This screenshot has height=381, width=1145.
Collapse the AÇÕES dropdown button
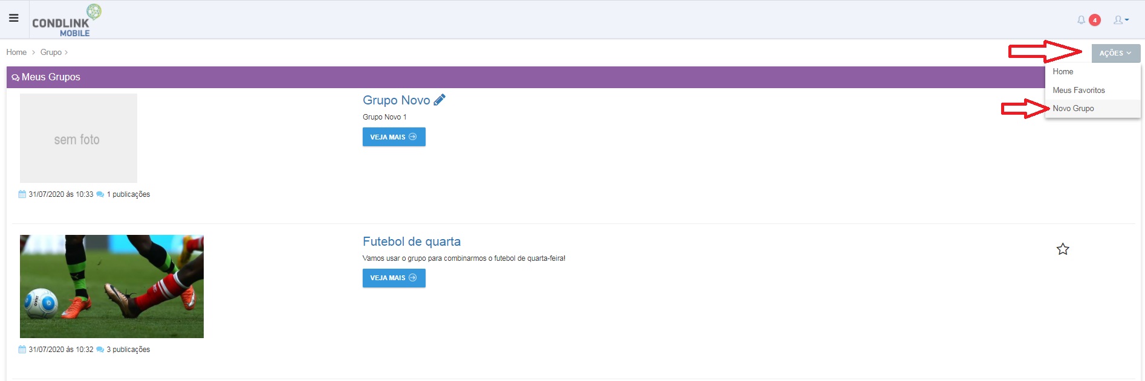tap(1115, 53)
